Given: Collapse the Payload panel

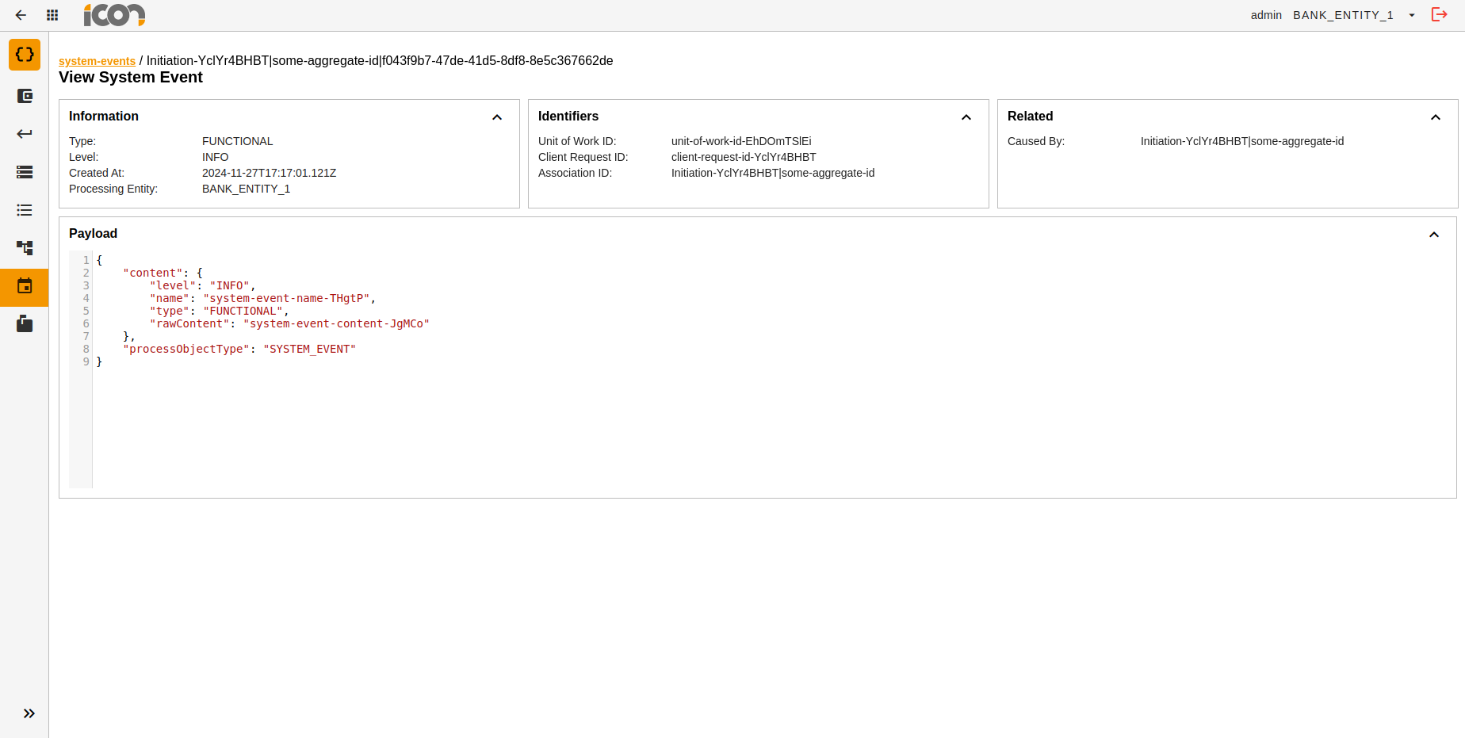Looking at the screenshot, I should 1434,235.
